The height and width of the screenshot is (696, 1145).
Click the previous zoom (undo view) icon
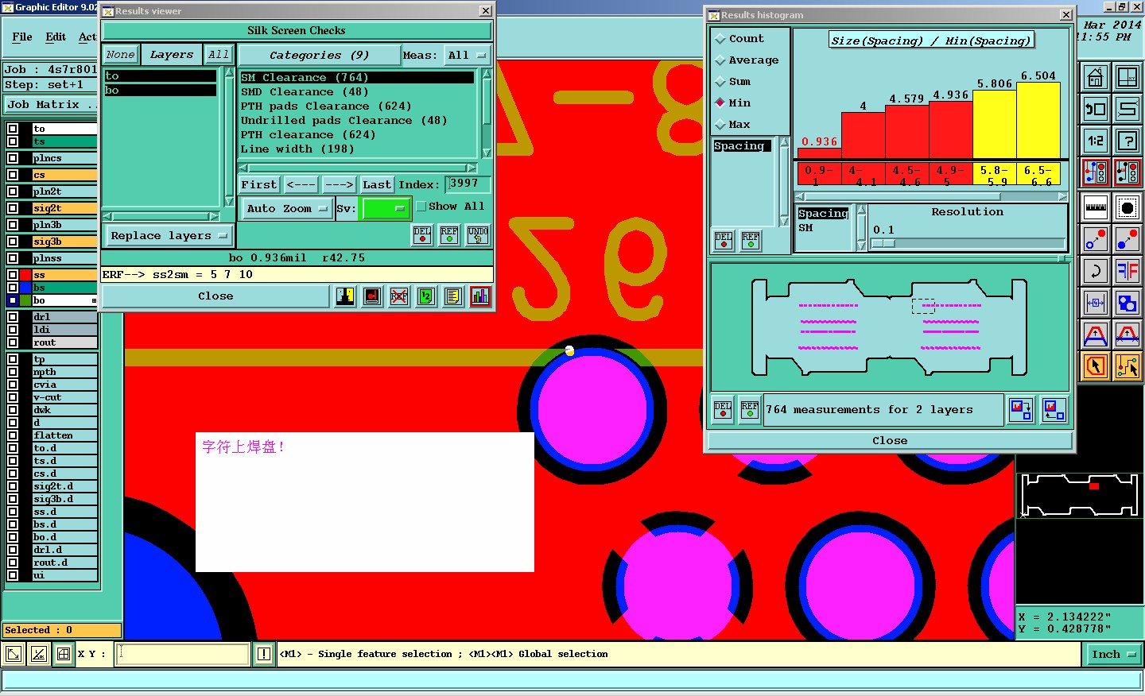coord(1096,109)
